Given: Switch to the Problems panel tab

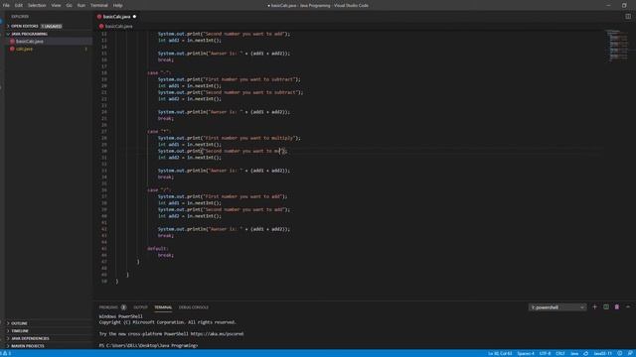Looking at the screenshot, I should 108,307.
